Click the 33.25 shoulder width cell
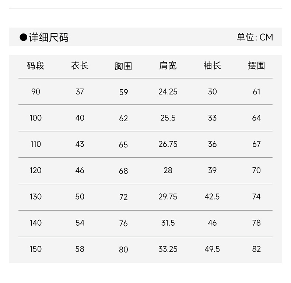Viewport: 291px width, 283px height. coord(168,249)
